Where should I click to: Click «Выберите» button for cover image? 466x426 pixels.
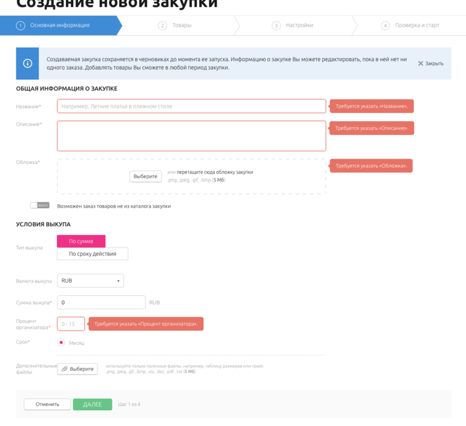pyautogui.click(x=145, y=176)
